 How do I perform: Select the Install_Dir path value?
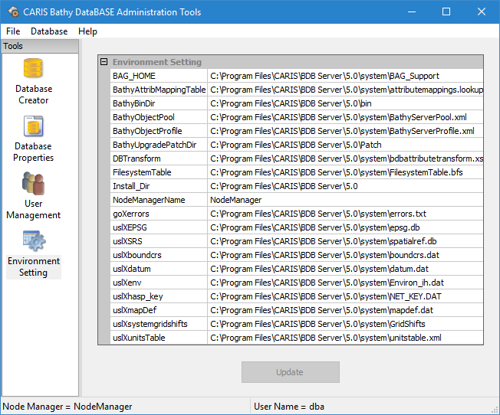[345, 186]
